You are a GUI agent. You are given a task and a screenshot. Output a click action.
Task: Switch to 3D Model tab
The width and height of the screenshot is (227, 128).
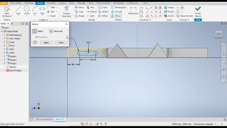[x=29, y=3]
